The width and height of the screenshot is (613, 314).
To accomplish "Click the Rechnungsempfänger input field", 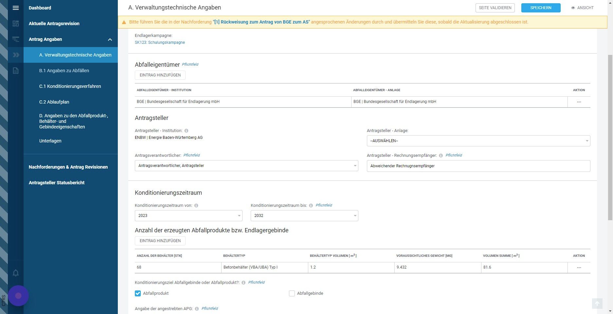I will click(478, 166).
